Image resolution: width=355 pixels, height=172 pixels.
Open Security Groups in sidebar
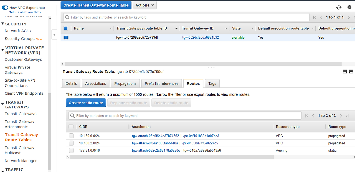point(20,39)
